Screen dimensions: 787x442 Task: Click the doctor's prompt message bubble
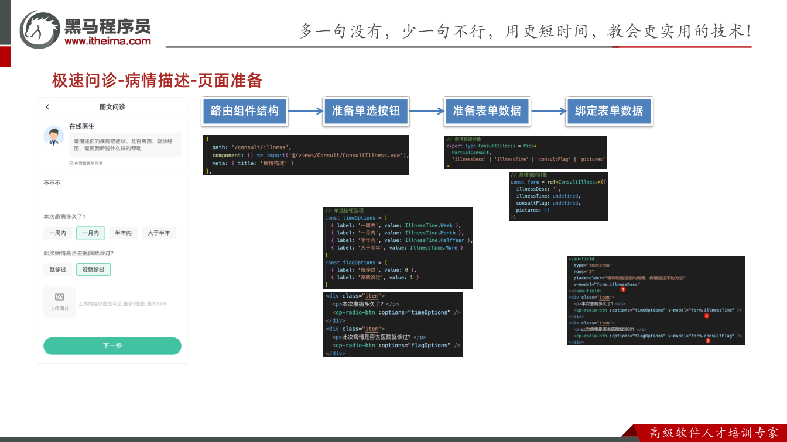(x=125, y=145)
